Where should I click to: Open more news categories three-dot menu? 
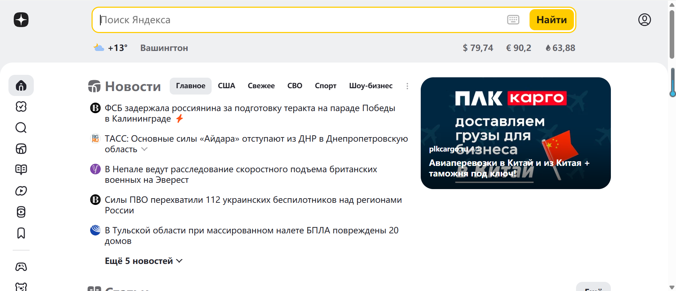[407, 86]
